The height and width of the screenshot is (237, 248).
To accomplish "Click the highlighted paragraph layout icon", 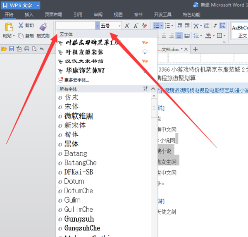I will click(x=223, y=26).
